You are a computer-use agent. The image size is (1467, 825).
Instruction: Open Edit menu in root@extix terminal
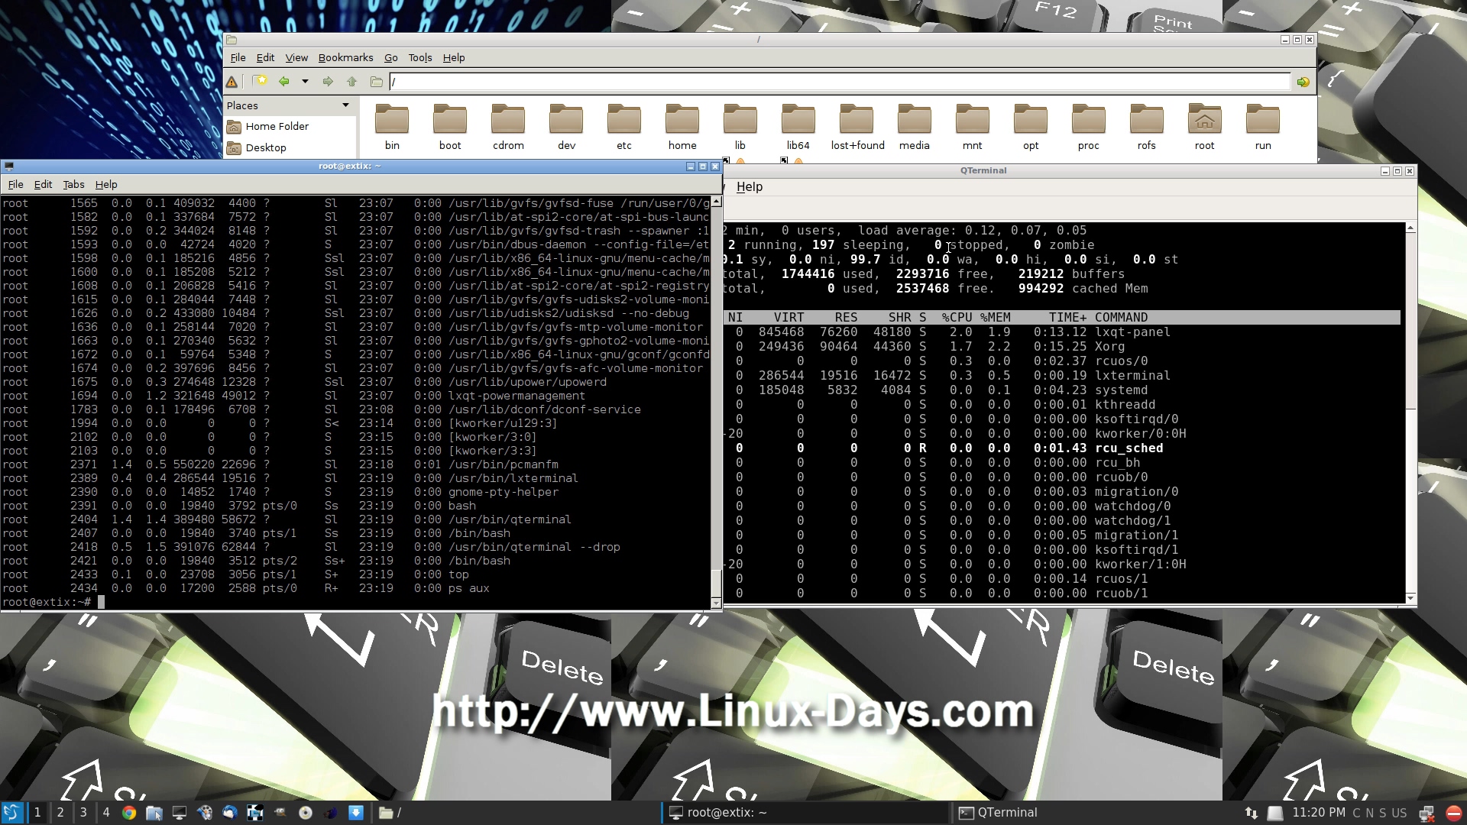(x=43, y=184)
